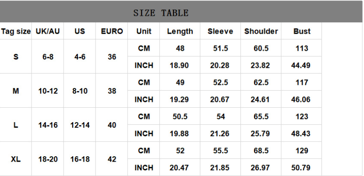Image resolution: width=364 pixels, height=176 pixels.
Task: Select the Sleeve column header
Action: click(220, 32)
